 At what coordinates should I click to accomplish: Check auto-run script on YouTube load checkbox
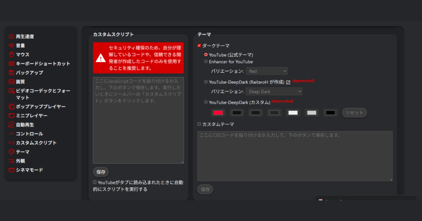click(x=95, y=182)
